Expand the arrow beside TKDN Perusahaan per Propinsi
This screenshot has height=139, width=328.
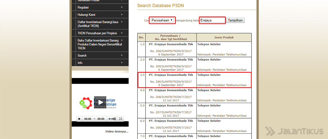coord(122,33)
